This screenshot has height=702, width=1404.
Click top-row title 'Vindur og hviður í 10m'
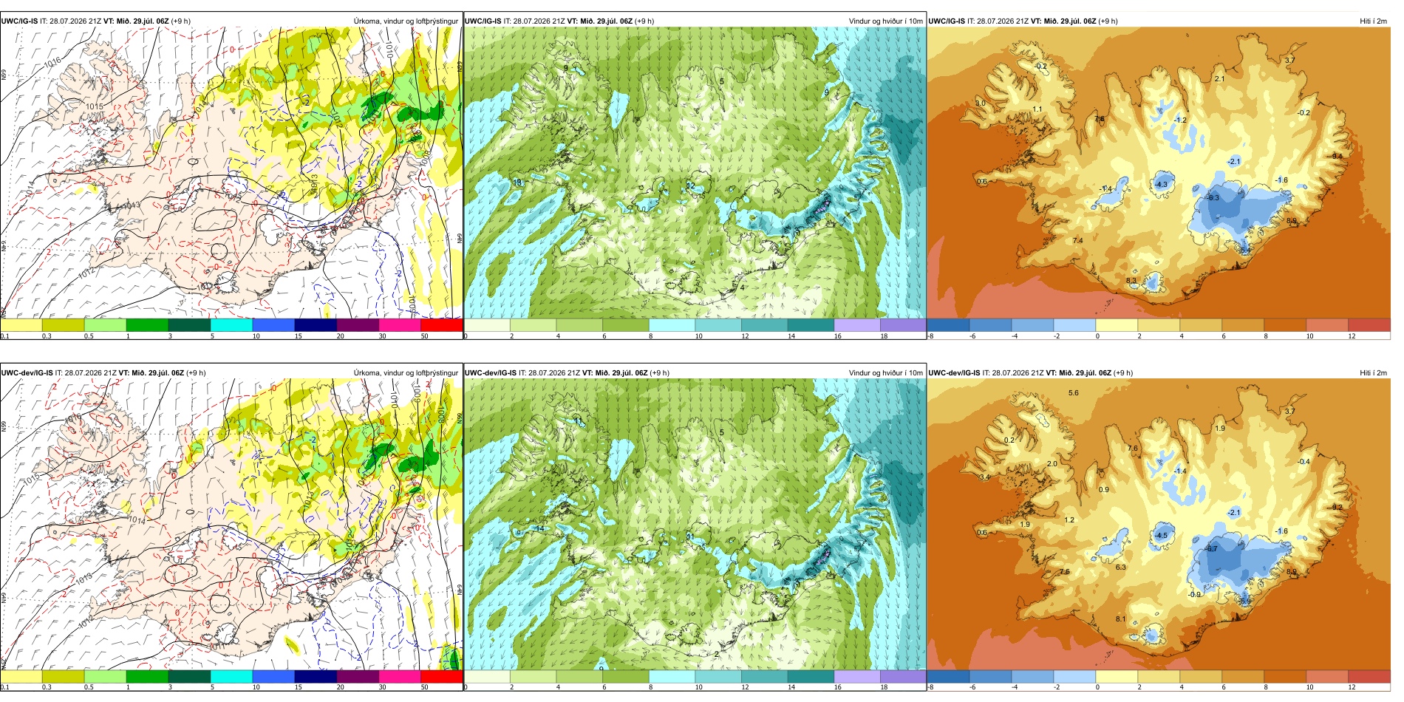click(x=885, y=21)
